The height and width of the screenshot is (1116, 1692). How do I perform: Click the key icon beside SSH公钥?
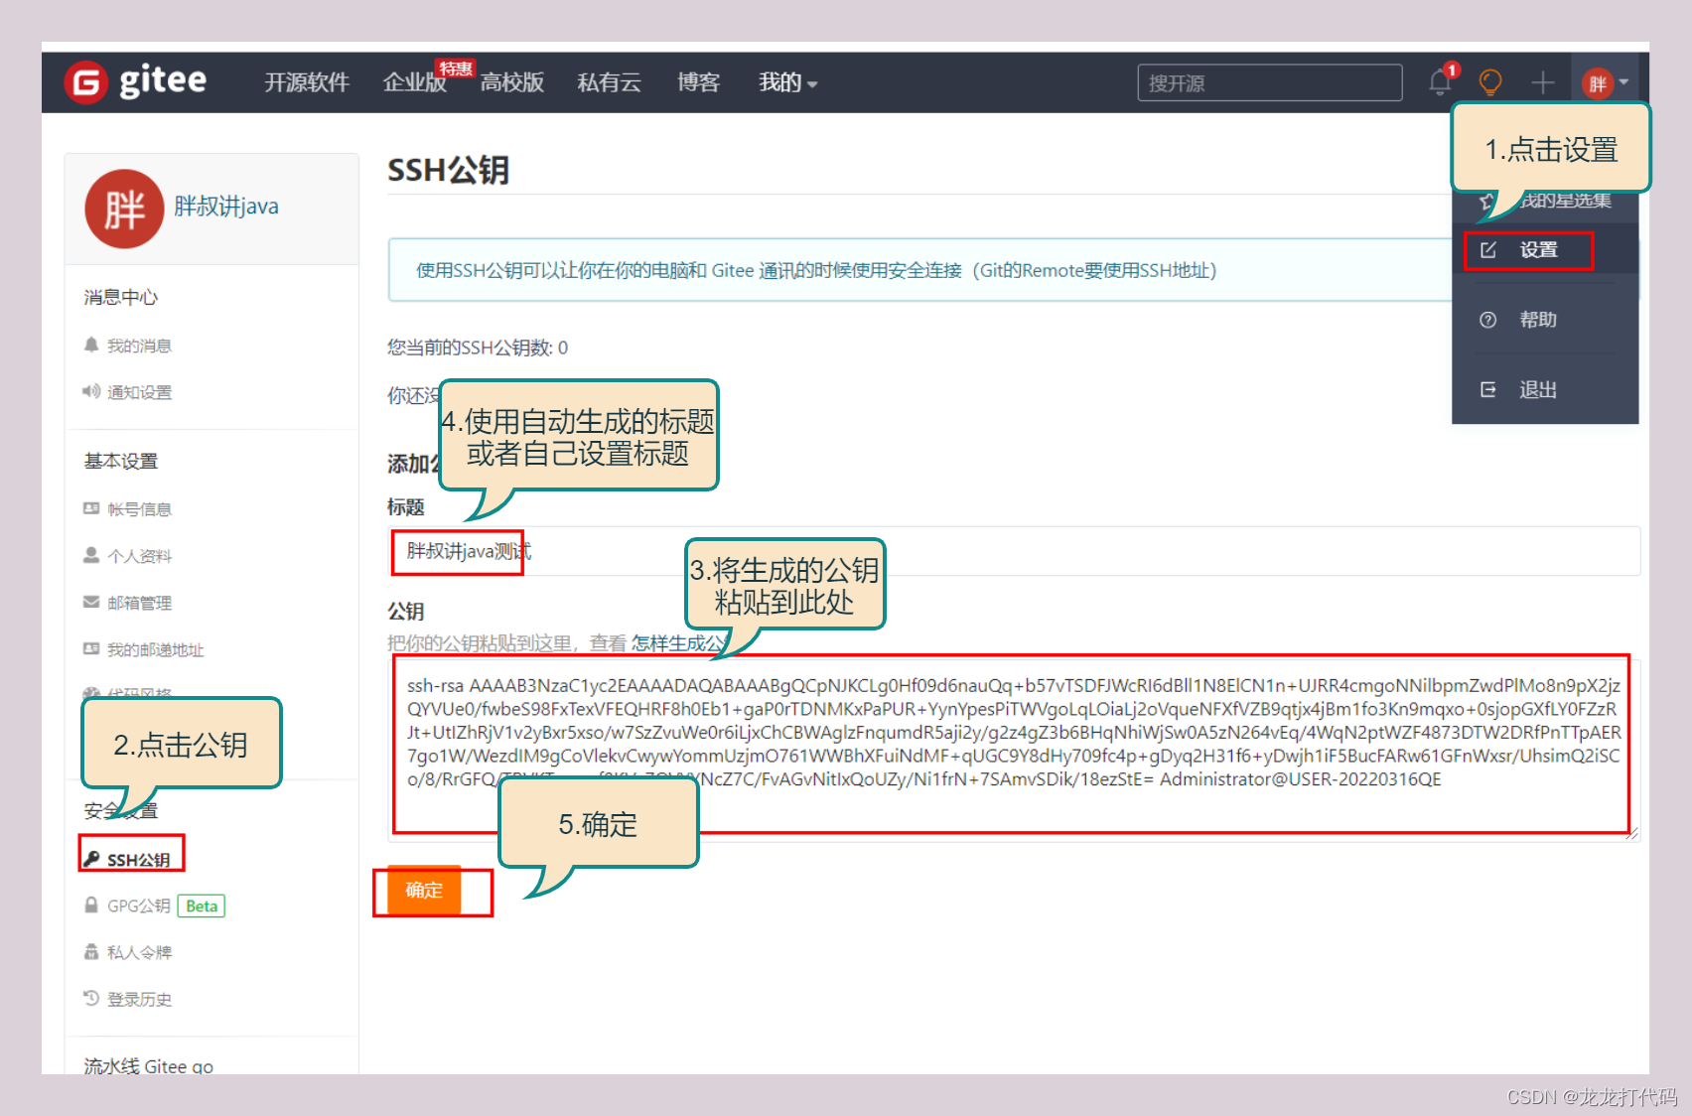click(91, 858)
